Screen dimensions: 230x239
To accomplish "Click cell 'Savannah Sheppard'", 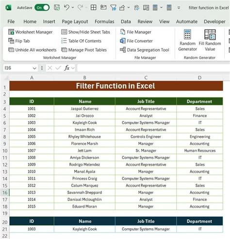I will (x=84, y=193).
